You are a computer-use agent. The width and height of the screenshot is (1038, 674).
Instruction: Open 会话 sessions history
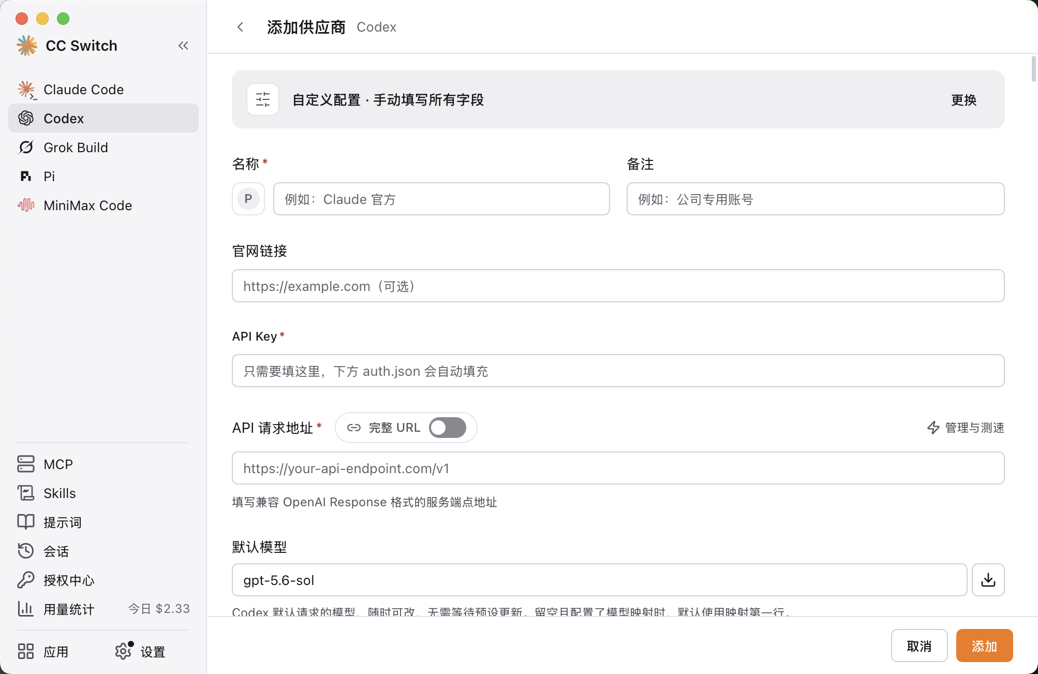click(103, 551)
